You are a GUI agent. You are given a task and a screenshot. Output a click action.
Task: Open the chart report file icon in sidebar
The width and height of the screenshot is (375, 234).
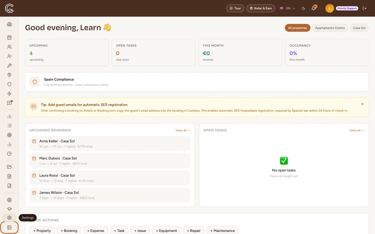[9, 185]
